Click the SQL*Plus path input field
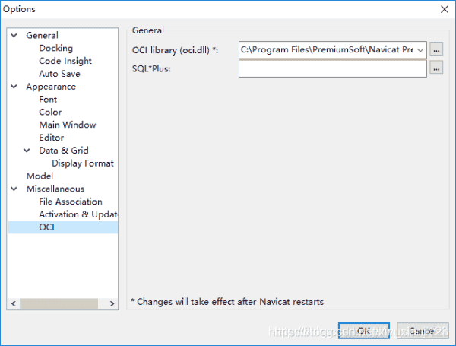 pyautogui.click(x=333, y=68)
